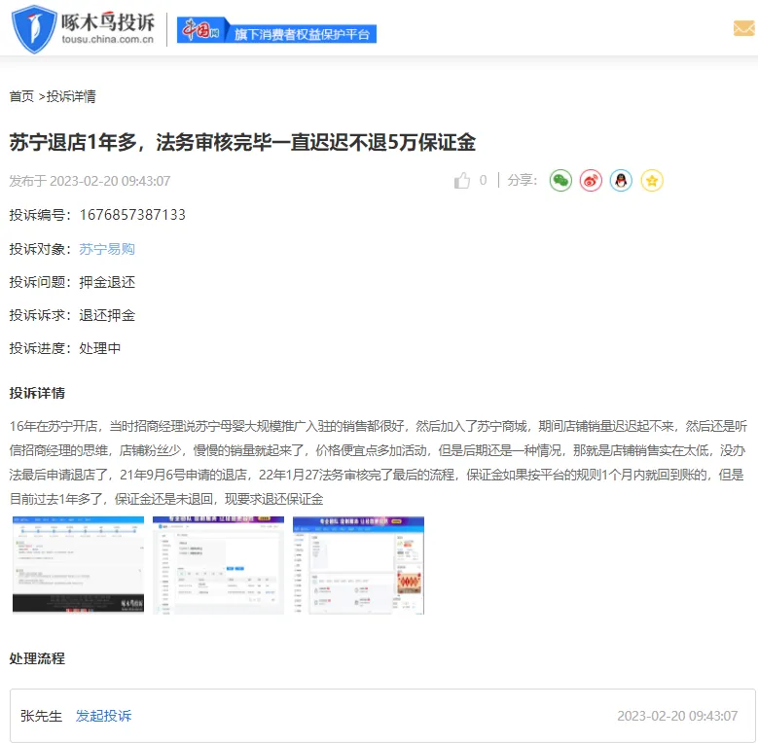
Task: Click the 投诉详情 section heading
Action: pyautogui.click(x=37, y=393)
